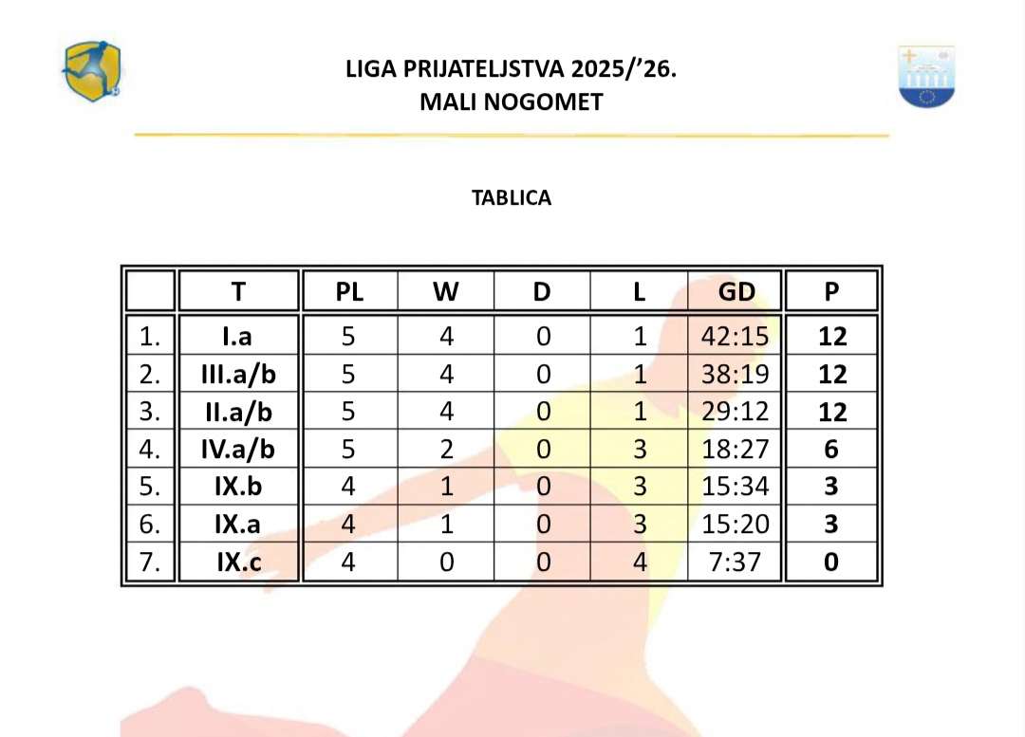The width and height of the screenshot is (1025, 737).
Task: Click the W column header
Action: (x=446, y=292)
